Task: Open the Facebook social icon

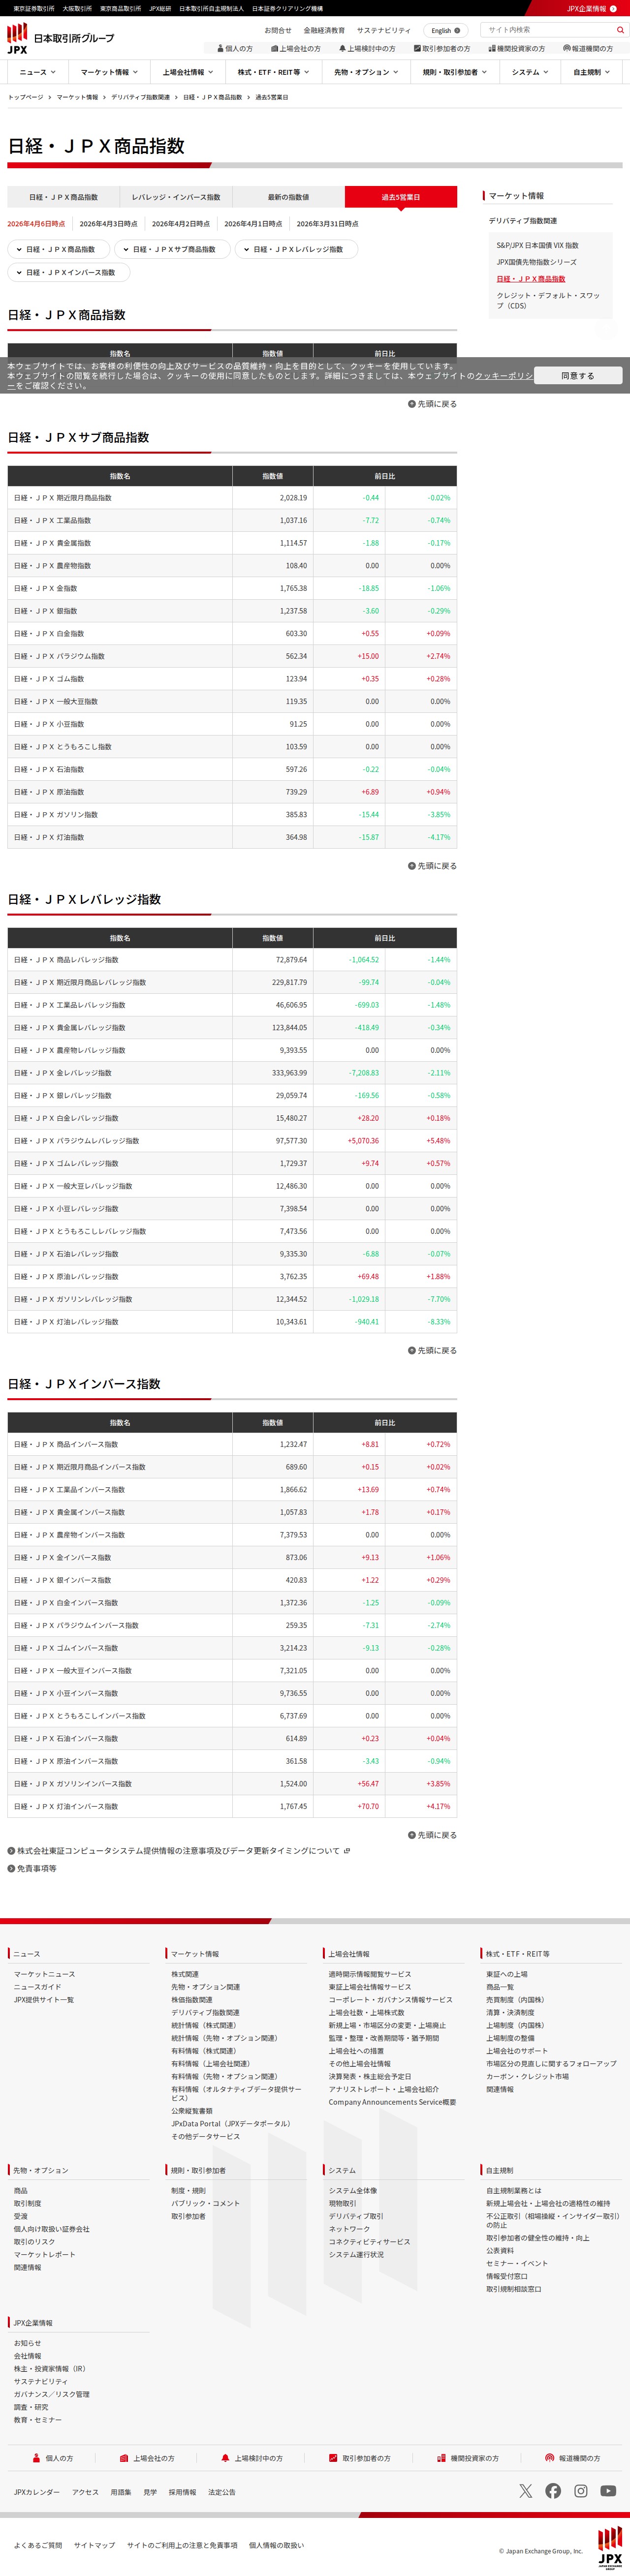Action: (x=553, y=2490)
